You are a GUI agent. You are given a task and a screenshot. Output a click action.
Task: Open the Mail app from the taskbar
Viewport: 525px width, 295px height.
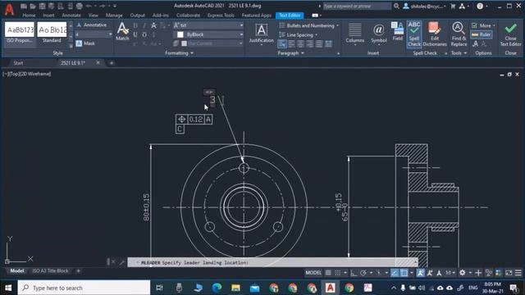pos(255,288)
